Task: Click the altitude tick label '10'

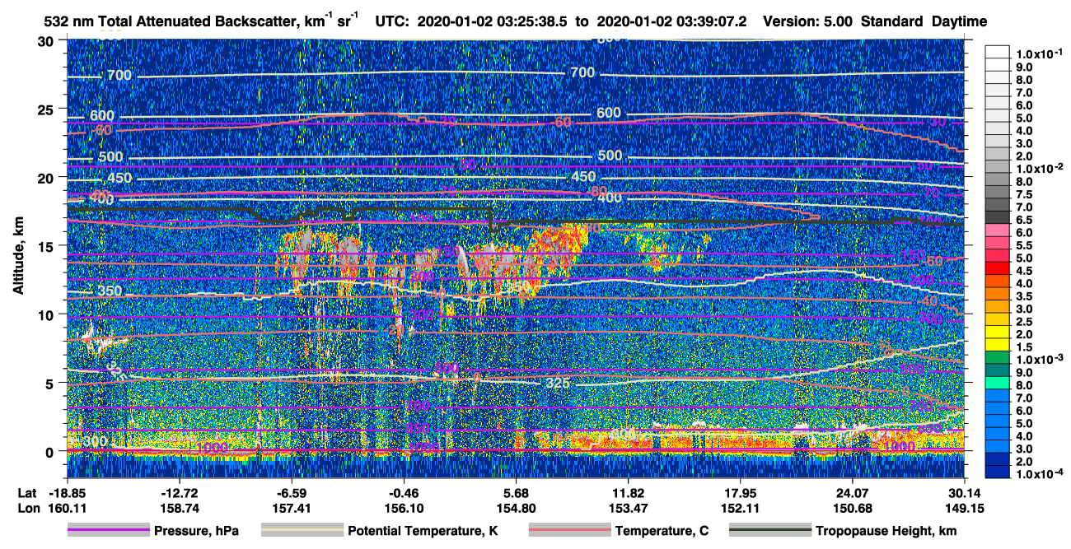Action: click(48, 314)
